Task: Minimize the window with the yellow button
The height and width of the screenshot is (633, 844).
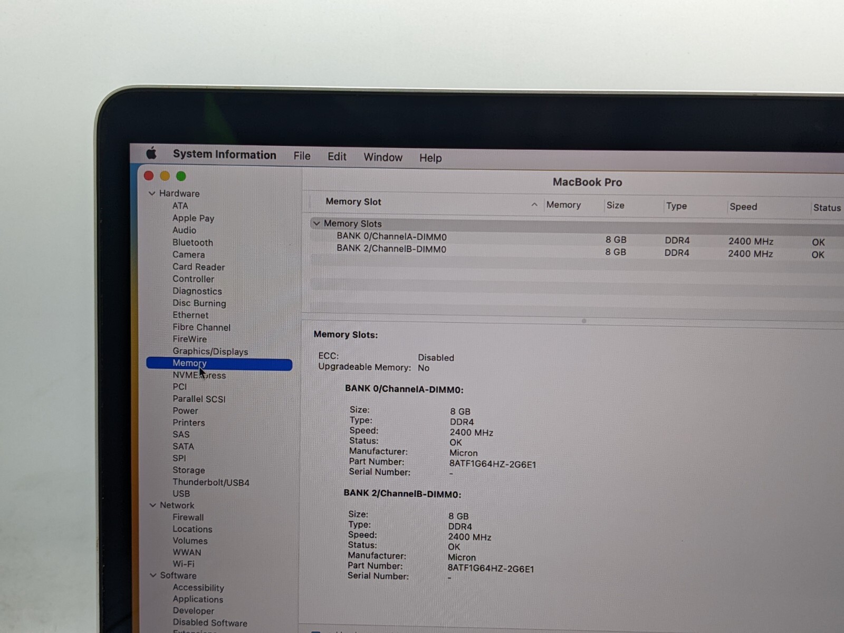Action: tap(165, 176)
